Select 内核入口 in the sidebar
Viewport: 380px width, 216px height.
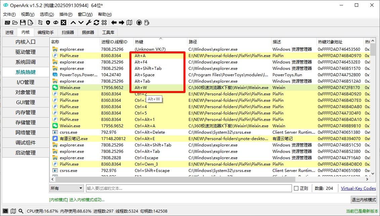[26, 42]
